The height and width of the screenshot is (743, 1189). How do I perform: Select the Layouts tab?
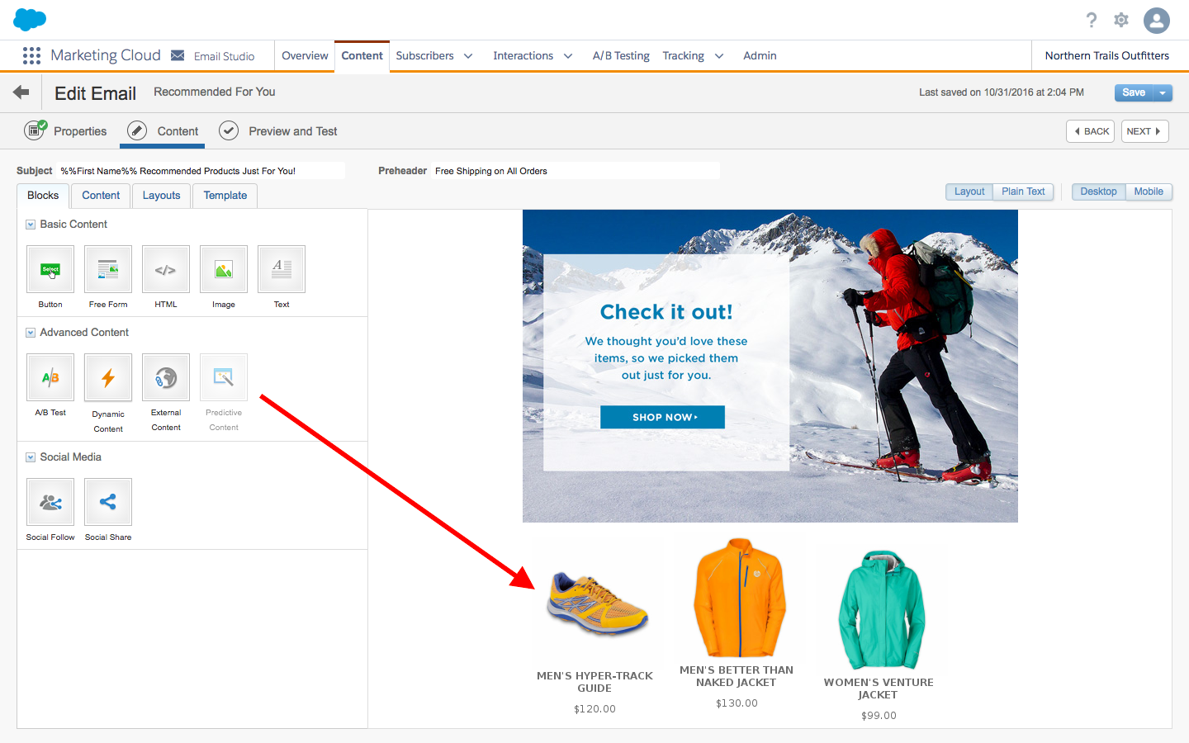pos(161,196)
